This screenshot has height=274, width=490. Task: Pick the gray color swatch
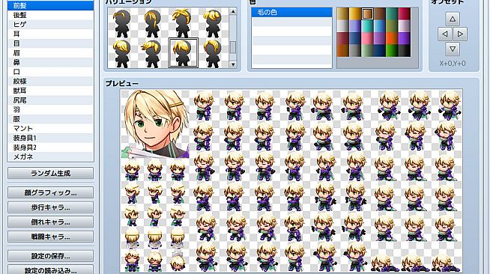tap(355, 51)
